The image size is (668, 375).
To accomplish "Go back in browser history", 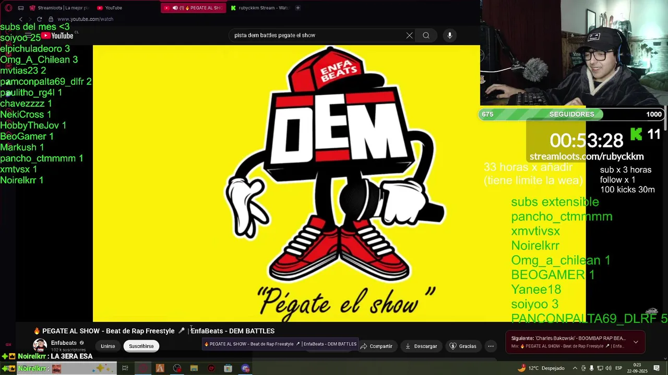I will tap(21, 19).
